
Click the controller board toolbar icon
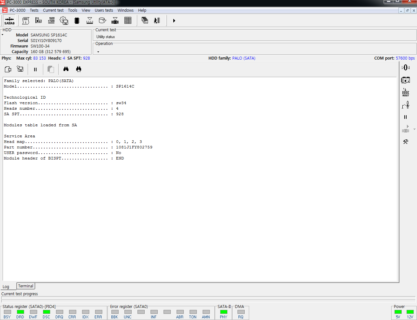(38, 21)
